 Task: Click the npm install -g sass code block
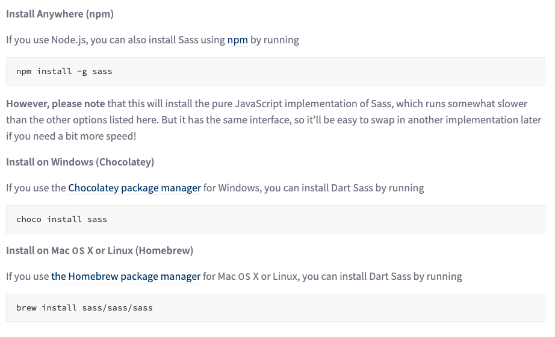pyautogui.click(x=275, y=71)
